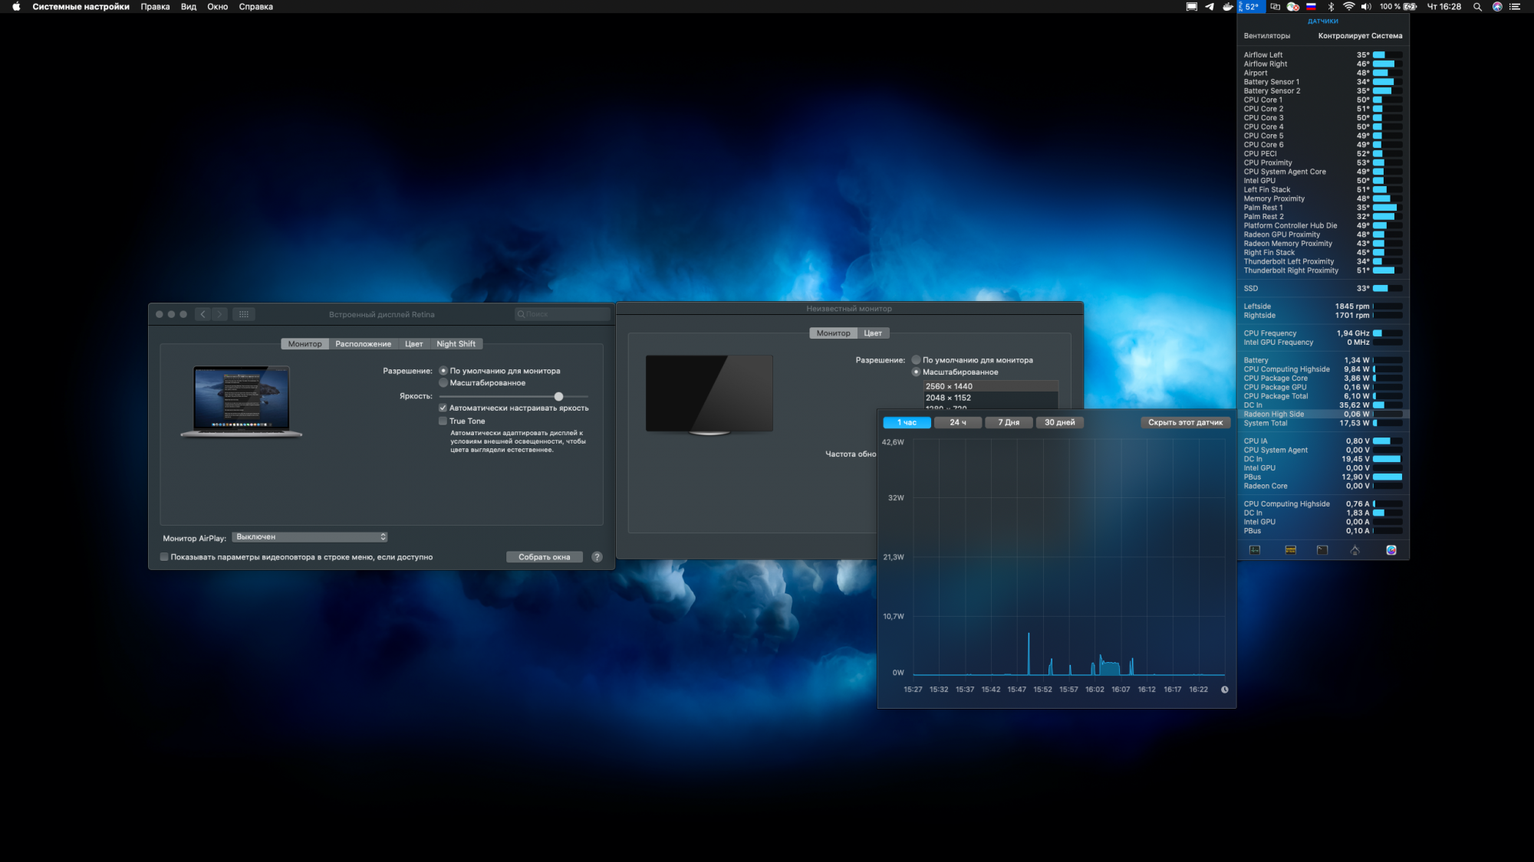Open Terminal icon in iStat panel footer
The image size is (1534, 862).
(1322, 550)
